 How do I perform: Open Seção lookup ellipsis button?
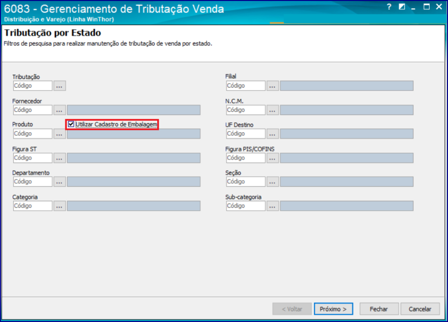point(273,181)
